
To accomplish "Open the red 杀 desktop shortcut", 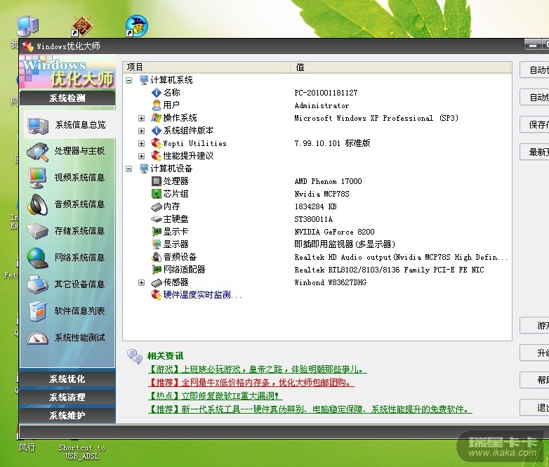I will [81, 26].
